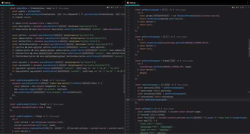The height and width of the screenshot is (134, 250).
Task: Click document.title assignment line
Action: coord(36,23)
